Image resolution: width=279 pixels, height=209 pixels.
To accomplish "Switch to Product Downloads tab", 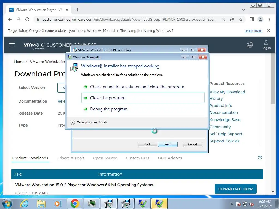I will point(30,158).
